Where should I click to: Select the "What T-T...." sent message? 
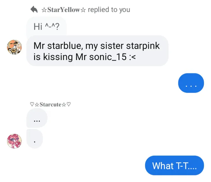click(174, 165)
